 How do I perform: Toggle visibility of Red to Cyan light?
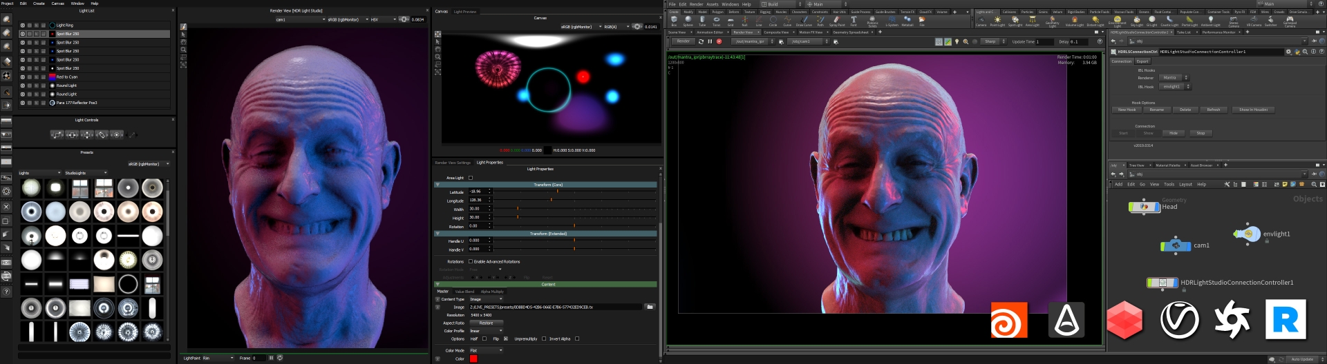tap(23, 77)
